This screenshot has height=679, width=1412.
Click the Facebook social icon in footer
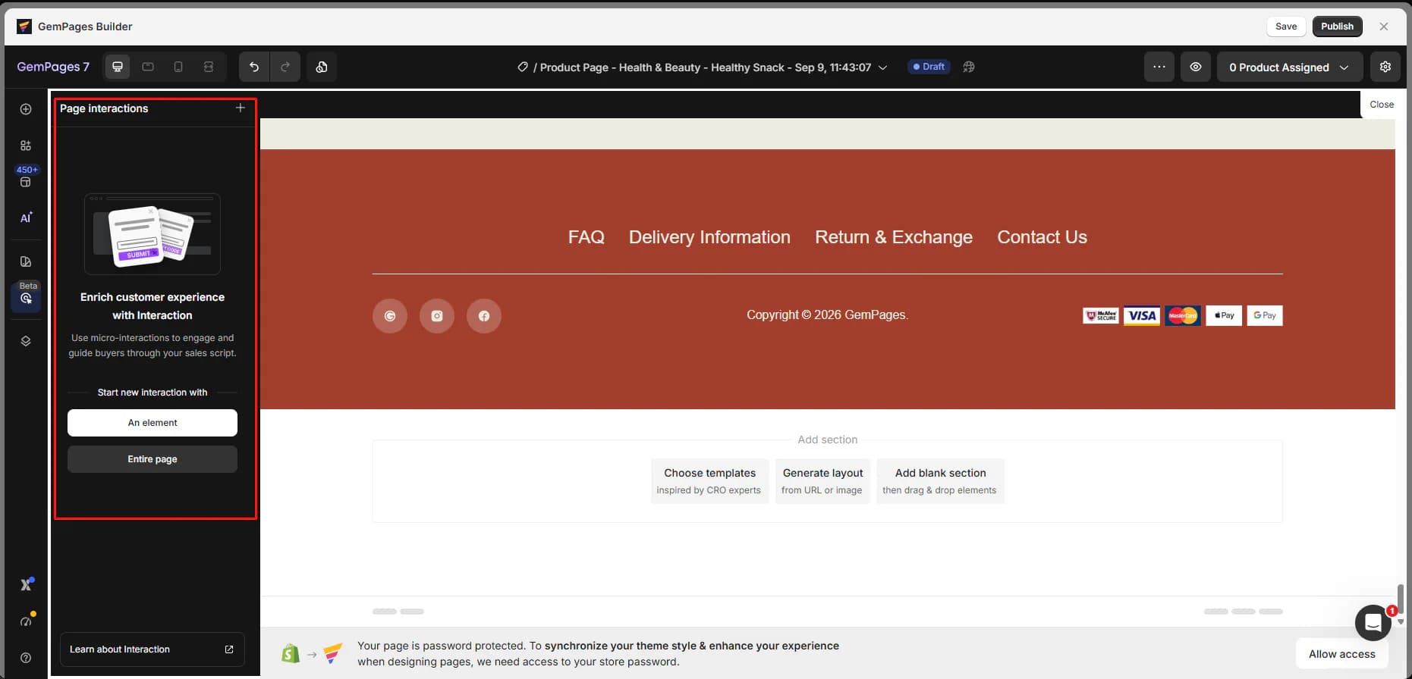[x=484, y=316]
